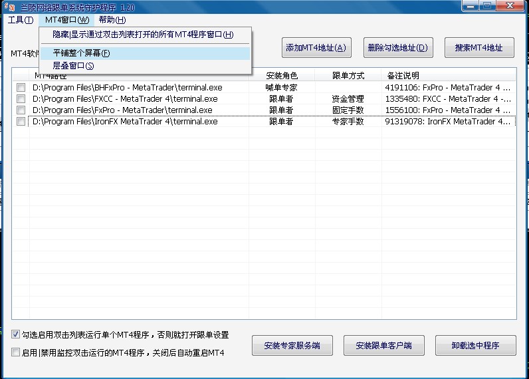Click the 添加MT4地址(A) button
The height and width of the screenshot is (379, 529).
coord(316,48)
